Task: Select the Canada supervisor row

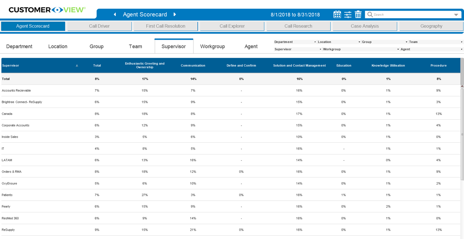Action: click(230, 114)
